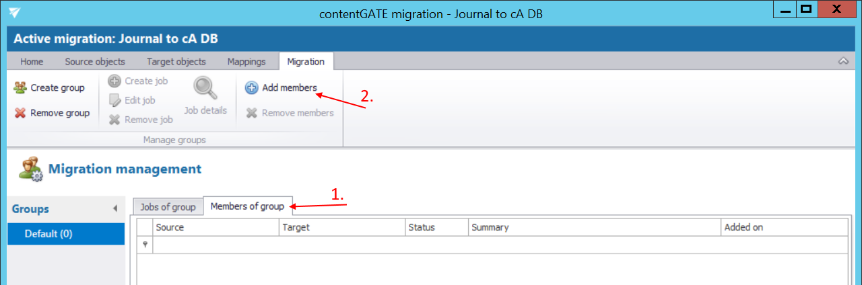
Task: Click the Remove job X icon
Action: coord(114,120)
